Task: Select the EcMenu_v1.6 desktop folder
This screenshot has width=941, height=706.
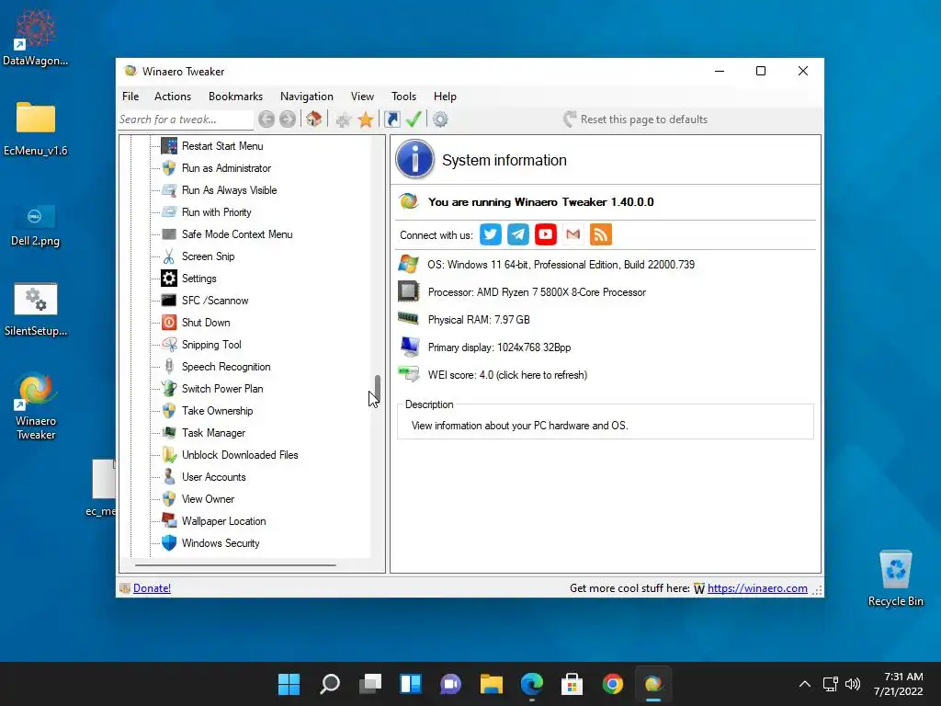Action: pyautogui.click(x=36, y=129)
